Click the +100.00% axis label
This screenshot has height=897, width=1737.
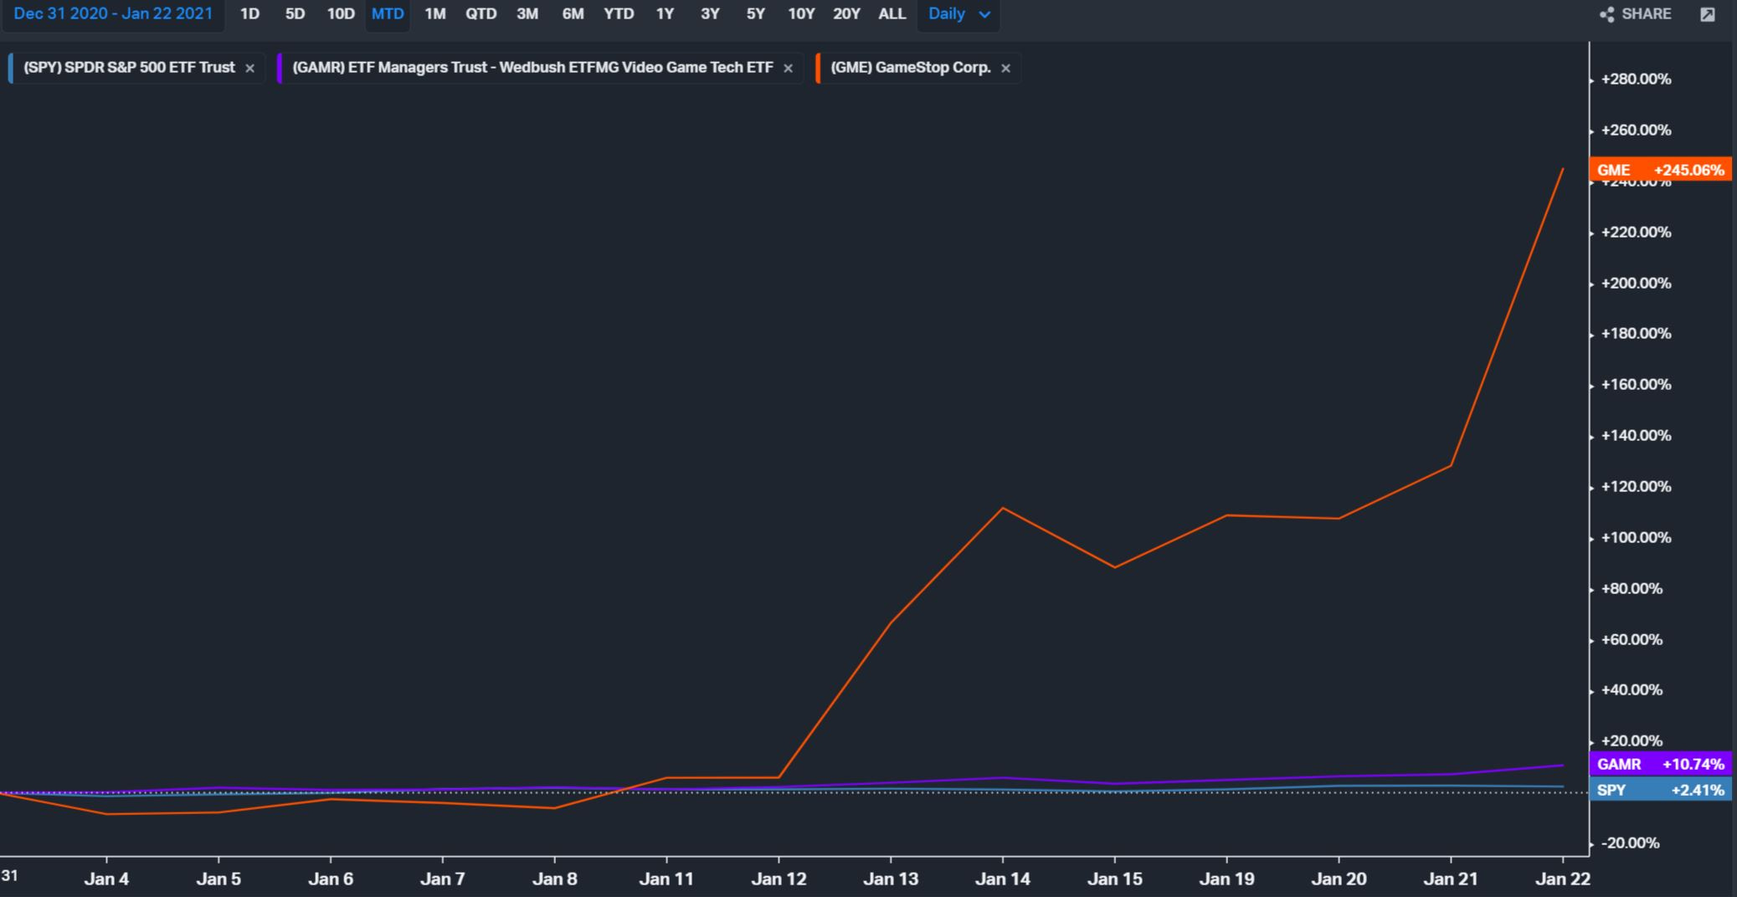pos(1636,537)
